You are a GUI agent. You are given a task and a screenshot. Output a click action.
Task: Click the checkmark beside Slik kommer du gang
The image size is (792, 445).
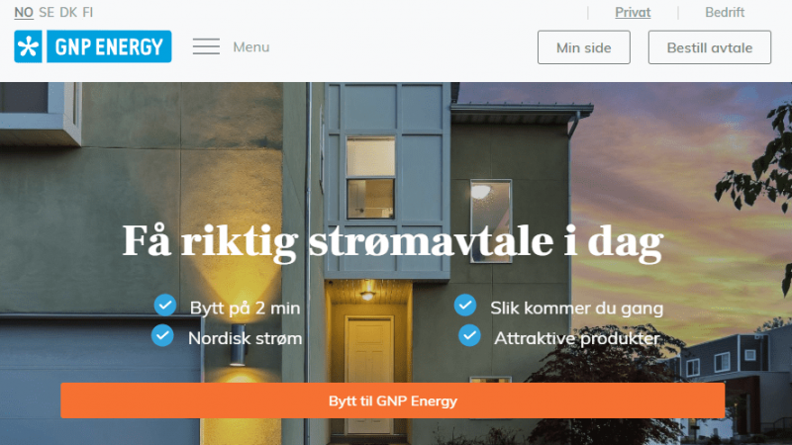click(x=465, y=306)
